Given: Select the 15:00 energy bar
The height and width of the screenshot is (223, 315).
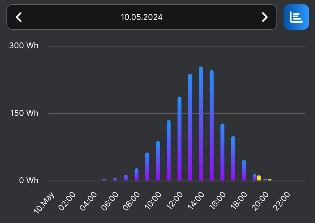Looking at the screenshot, I should [212, 125].
